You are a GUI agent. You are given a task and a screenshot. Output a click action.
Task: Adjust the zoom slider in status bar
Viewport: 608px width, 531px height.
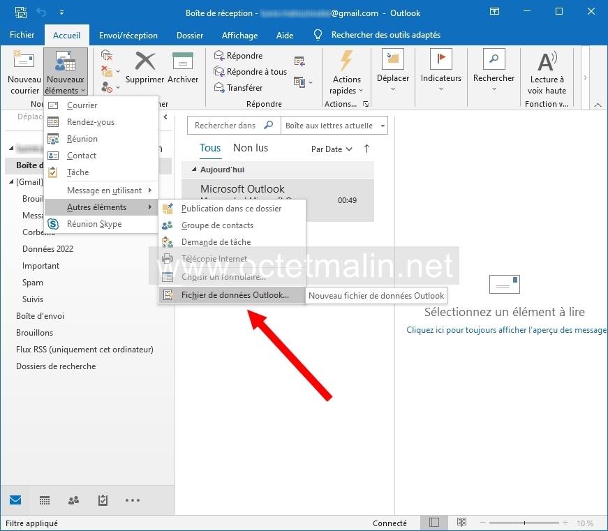(x=524, y=523)
